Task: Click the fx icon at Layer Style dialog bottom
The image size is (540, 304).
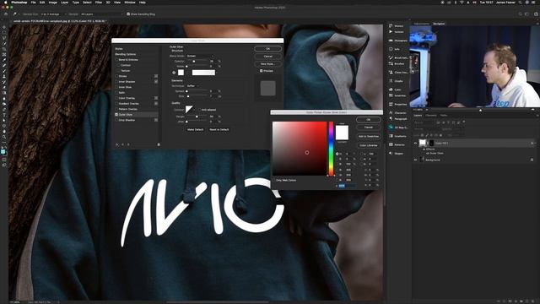Action: [117, 144]
